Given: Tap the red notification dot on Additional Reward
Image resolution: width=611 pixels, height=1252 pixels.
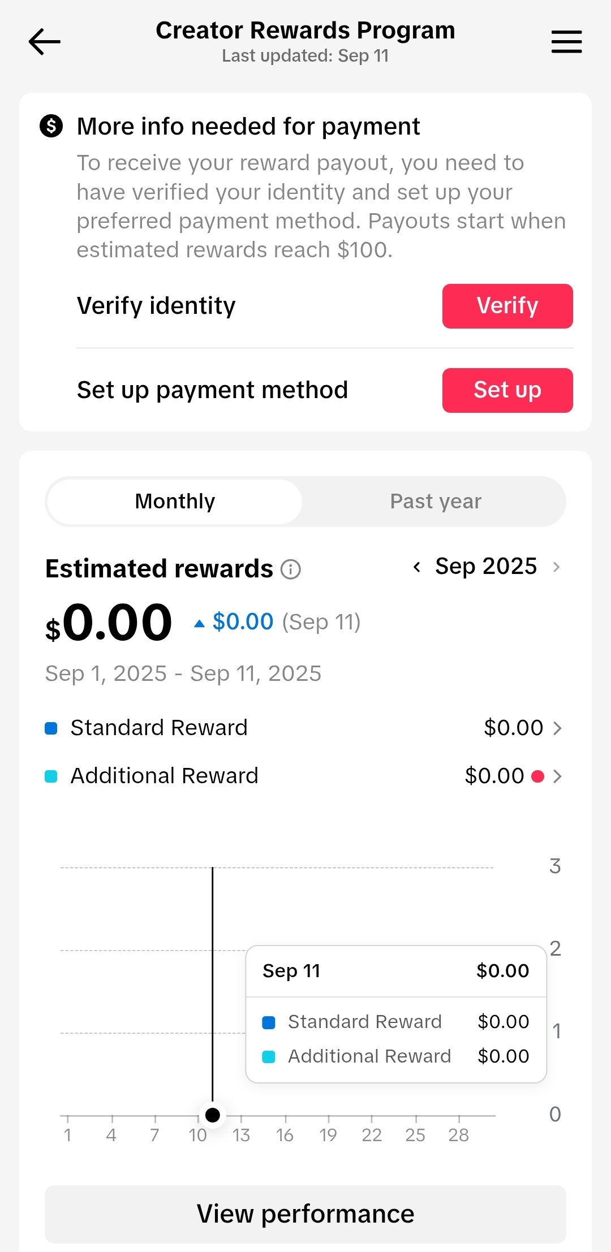Looking at the screenshot, I should [x=538, y=776].
